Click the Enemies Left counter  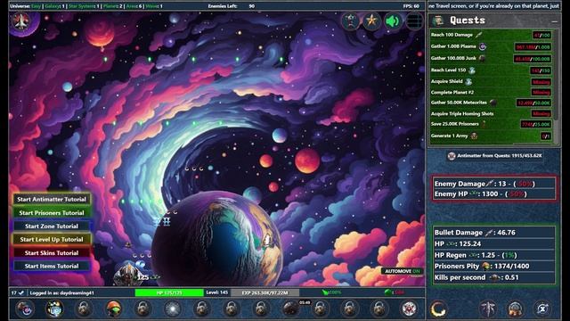232,6
